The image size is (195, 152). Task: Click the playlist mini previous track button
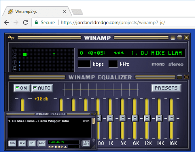pos(50,147)
